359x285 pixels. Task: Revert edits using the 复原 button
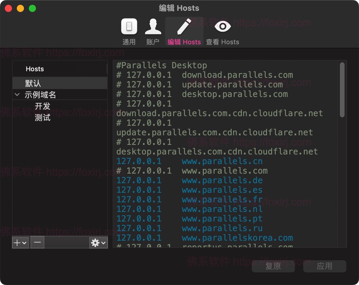273,266
